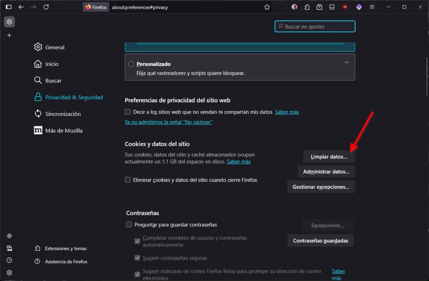Go back with the back arrow
The height and width of the screenshot is (281, 429).
21,7
